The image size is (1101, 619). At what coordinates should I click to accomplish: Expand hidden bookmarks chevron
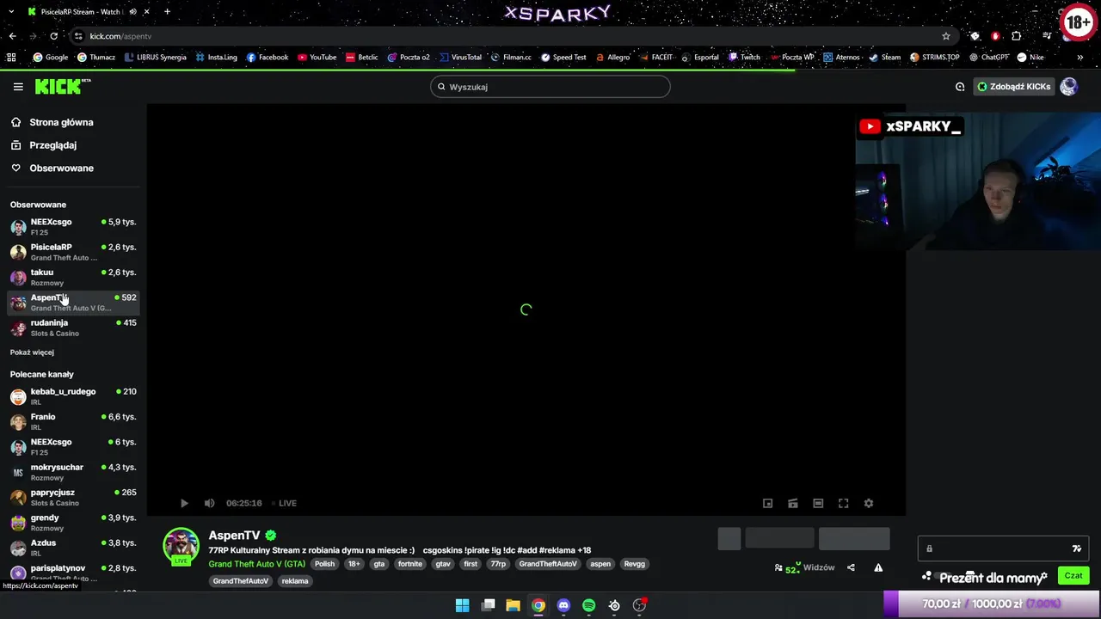[x=1080, y=58]
